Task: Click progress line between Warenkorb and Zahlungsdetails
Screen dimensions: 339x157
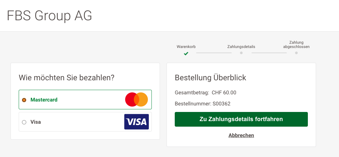Action: (x=214, y=53)
